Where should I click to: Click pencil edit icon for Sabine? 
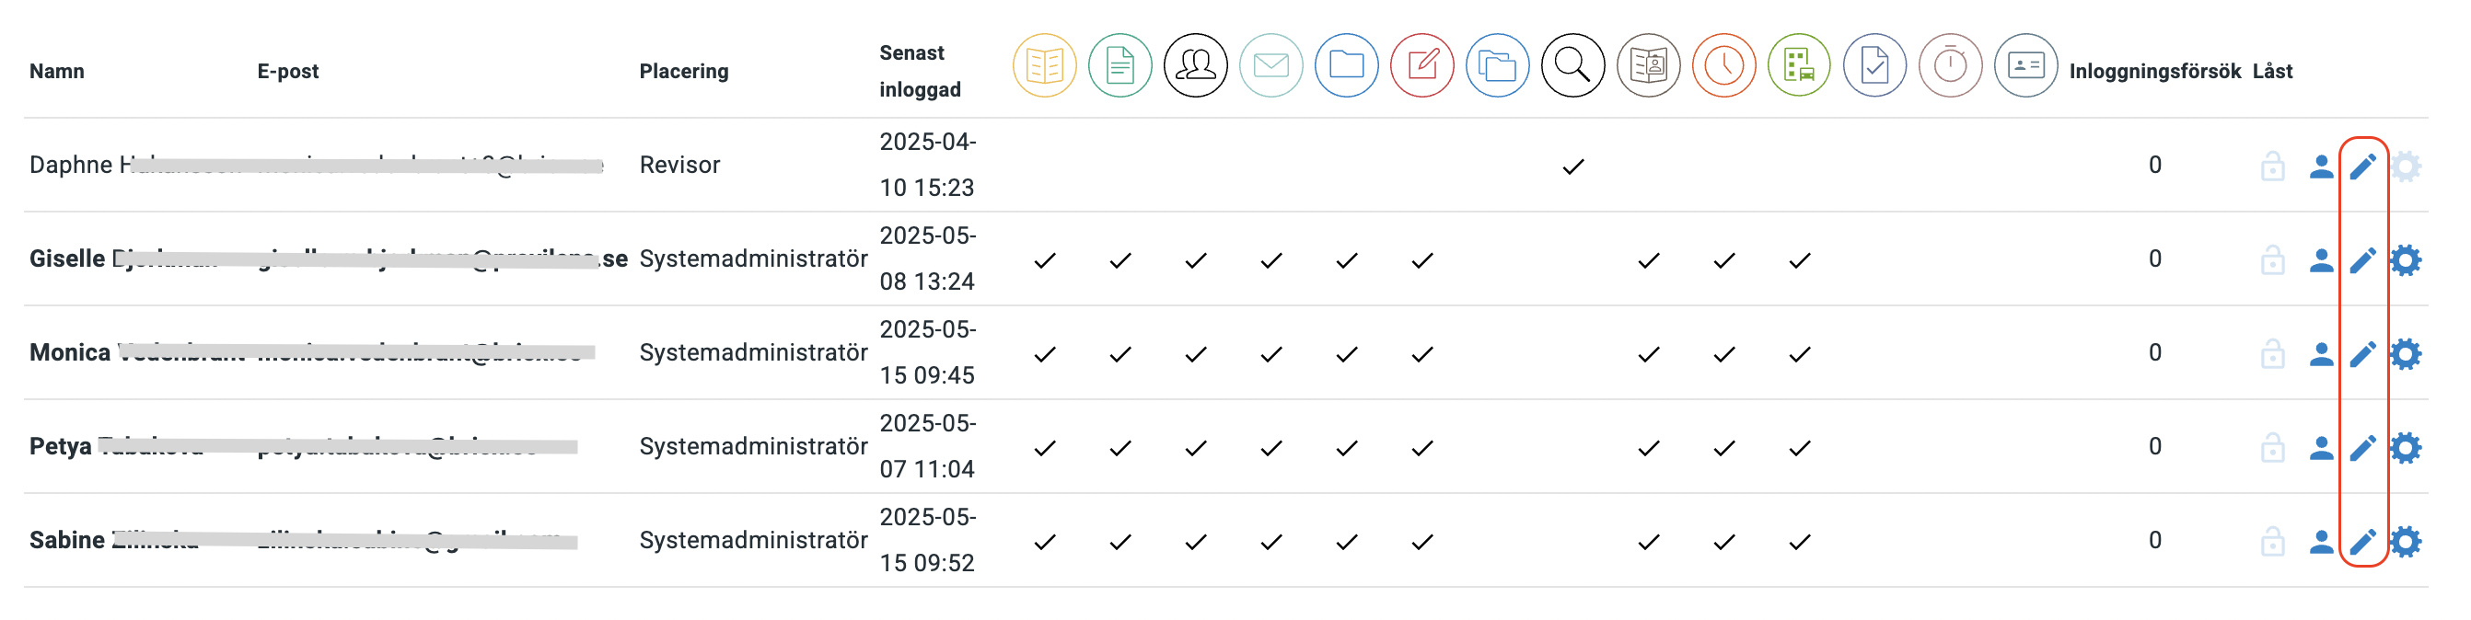click(x=2362, y=543)
